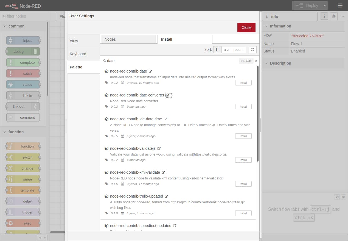Install node-red-contrib-validatejs
Screen dimensions: 348x241
tap(243, 160)
